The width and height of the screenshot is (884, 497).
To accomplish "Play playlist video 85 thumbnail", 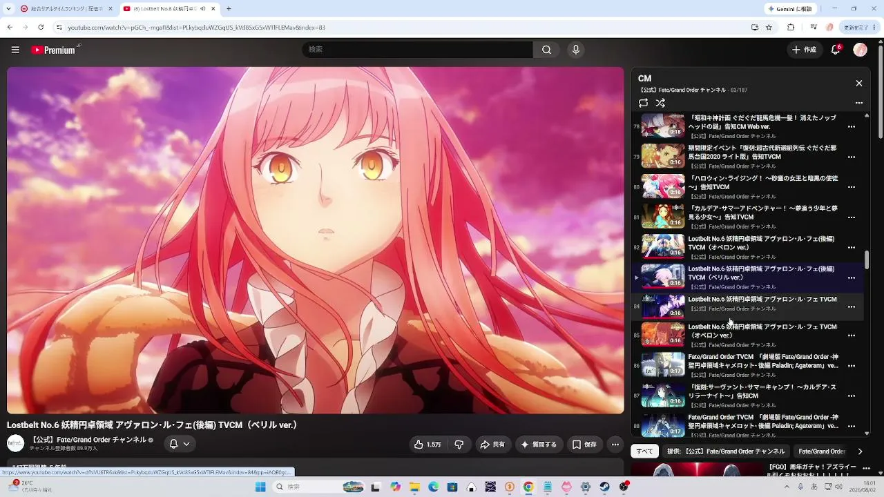I will pyautogui.click(x=663, y=334).
